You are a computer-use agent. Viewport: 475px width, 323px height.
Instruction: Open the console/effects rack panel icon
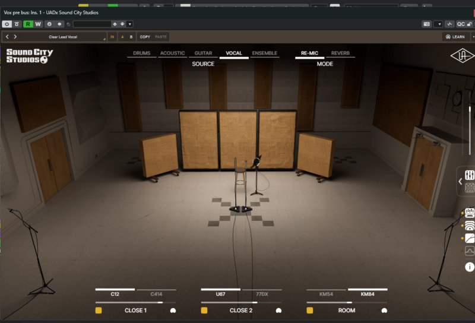click(470, 188)
